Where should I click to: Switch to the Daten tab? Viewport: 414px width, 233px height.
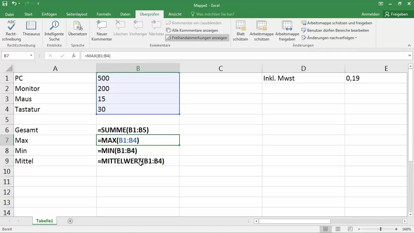click(x=125, y=14)
